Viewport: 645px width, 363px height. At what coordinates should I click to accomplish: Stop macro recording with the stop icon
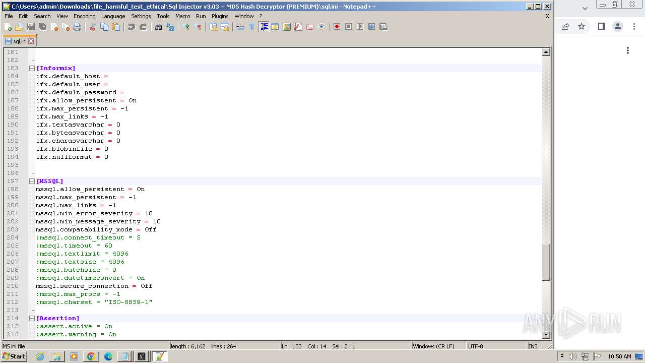349,27
